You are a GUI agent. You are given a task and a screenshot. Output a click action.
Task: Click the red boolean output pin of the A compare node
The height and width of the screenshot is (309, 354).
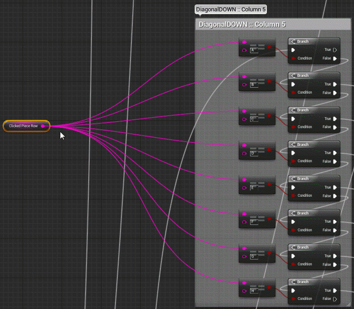269,47
